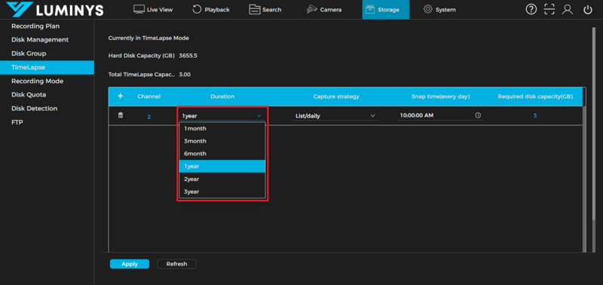The image size is (603, 285).
Task: Choose 1month from the duration list
Action: click(222, 128)
